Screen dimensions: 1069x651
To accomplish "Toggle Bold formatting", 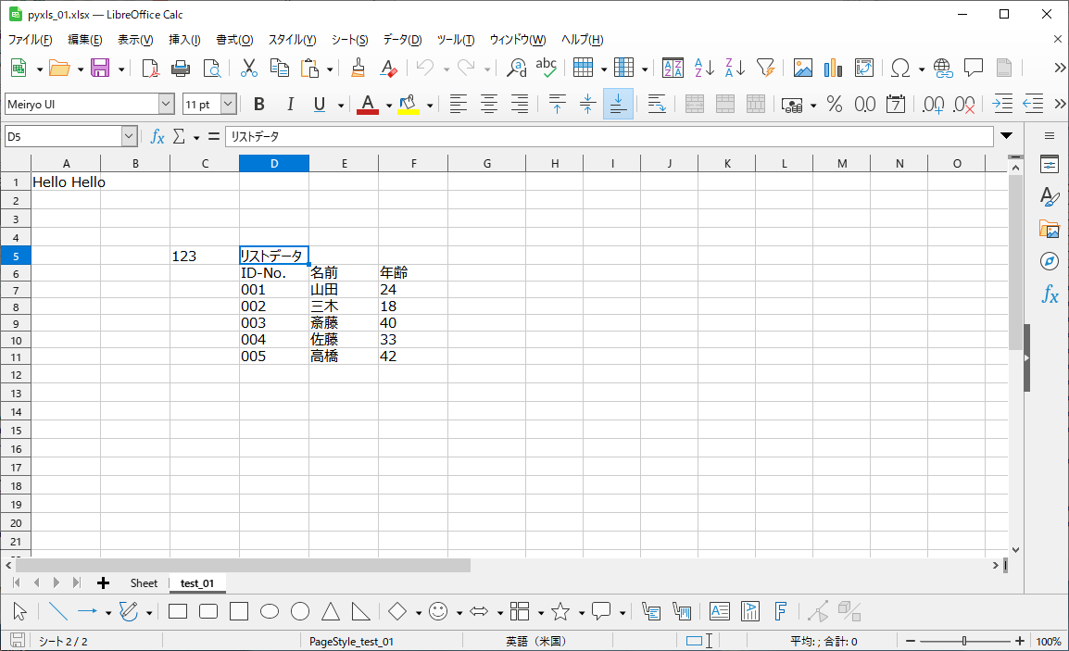I will tap(259, 105).
